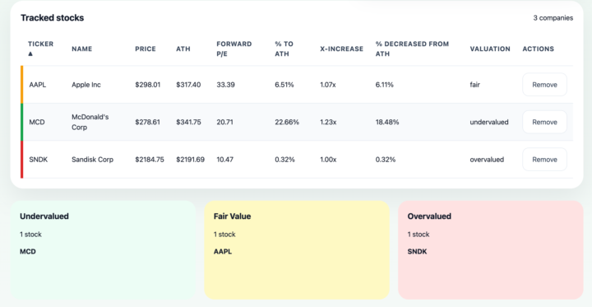This screenshot has height=307, width=592.
Task: Remove the MCD stock row
Action: click(544, 122)
